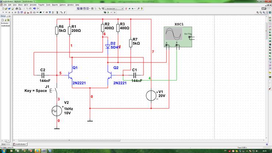Toggle the J1 switch on the schematic

(56, 90)
